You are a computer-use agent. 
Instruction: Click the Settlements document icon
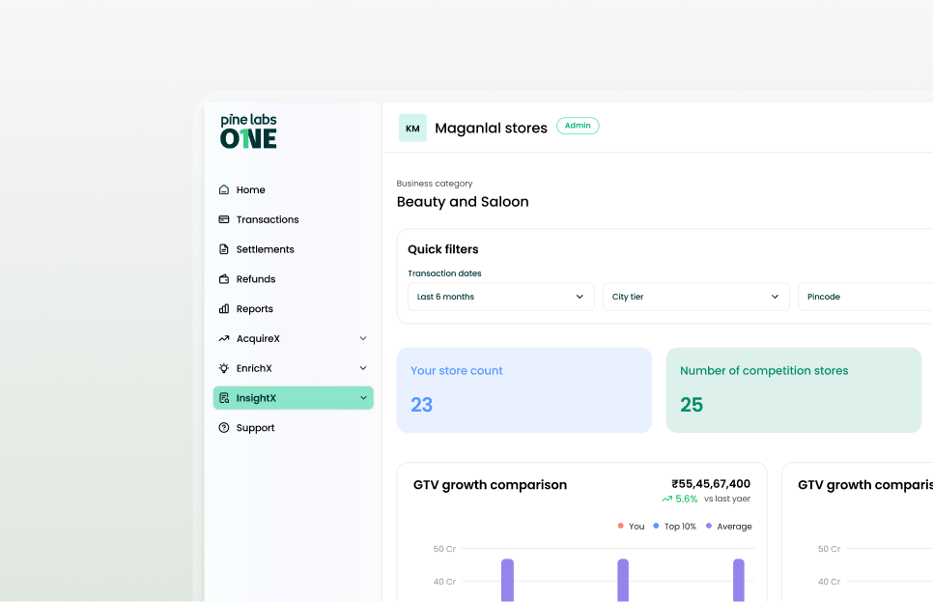pyautogui.click(x=224, y=249)
